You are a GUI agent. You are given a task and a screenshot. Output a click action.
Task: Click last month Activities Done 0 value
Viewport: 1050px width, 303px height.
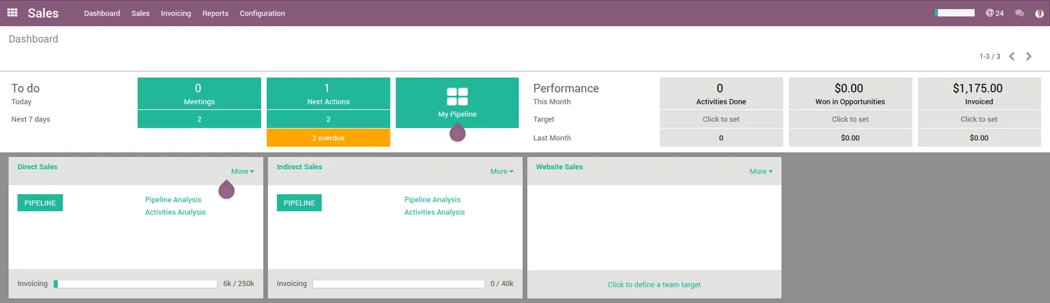pos(721,138)
